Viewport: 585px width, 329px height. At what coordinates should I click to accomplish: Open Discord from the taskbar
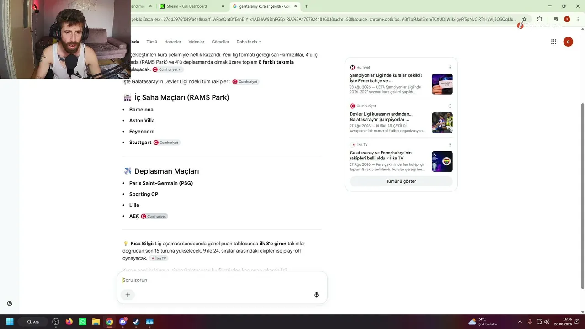tap(122, 322)
